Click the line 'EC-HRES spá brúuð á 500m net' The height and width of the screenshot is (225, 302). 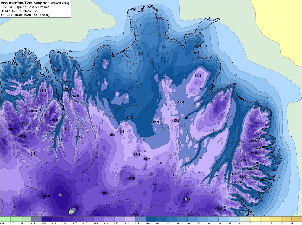(x=25, y=7)
